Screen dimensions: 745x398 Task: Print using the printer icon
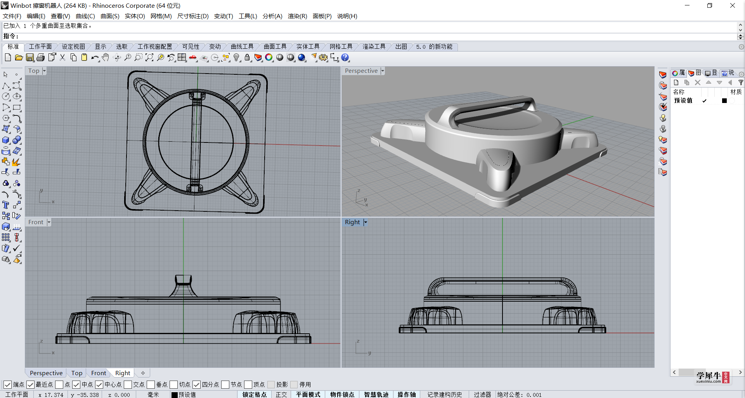tap(40, 58)
